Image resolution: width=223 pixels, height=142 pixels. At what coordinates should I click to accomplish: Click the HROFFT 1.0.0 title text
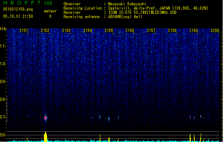pyautogui.click(x=28, y=3)
